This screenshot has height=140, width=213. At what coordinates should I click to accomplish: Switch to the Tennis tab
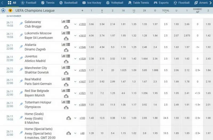(x=48, y=3)
